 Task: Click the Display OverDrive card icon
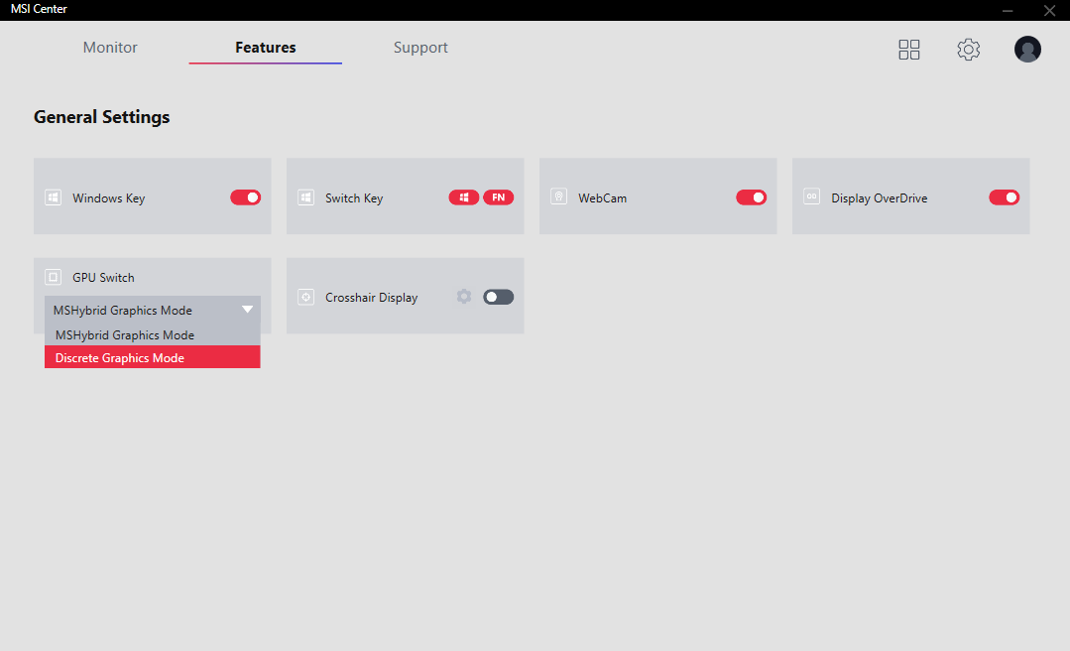(811, 196)
